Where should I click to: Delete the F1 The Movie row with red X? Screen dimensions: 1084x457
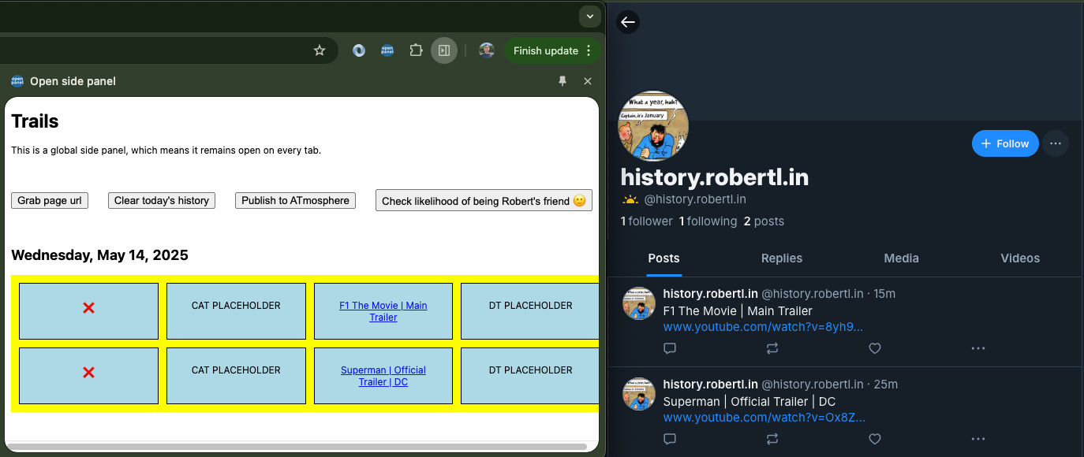click(88, 308)
